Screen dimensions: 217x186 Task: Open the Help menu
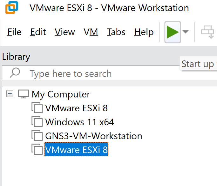144,32
